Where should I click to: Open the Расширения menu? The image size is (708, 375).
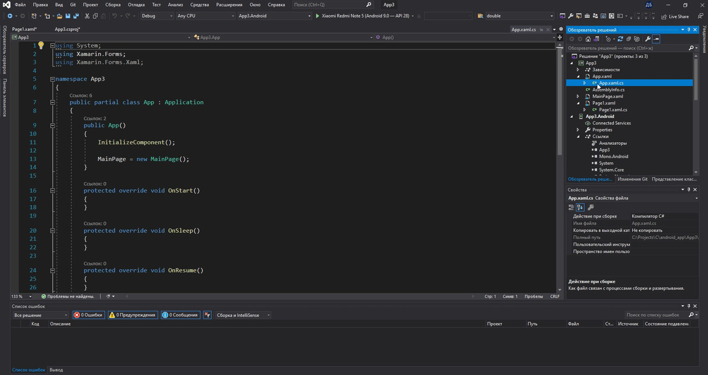[230, 4]
